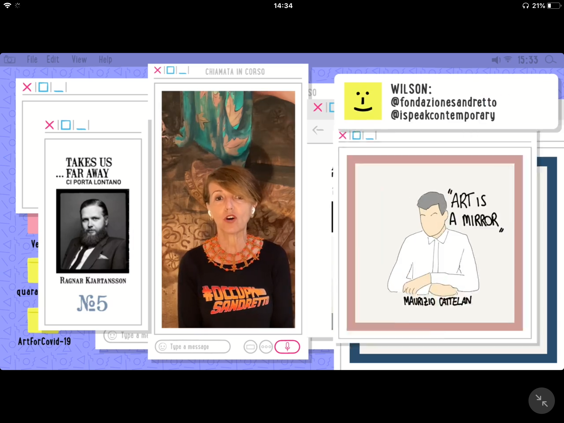Close the Art is a mirror window

pos(343,135)
